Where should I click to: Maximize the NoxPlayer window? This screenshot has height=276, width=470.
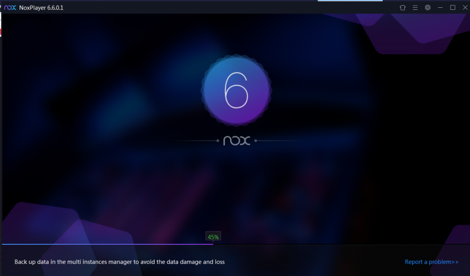pyautogui.click(x=453, y=8)
